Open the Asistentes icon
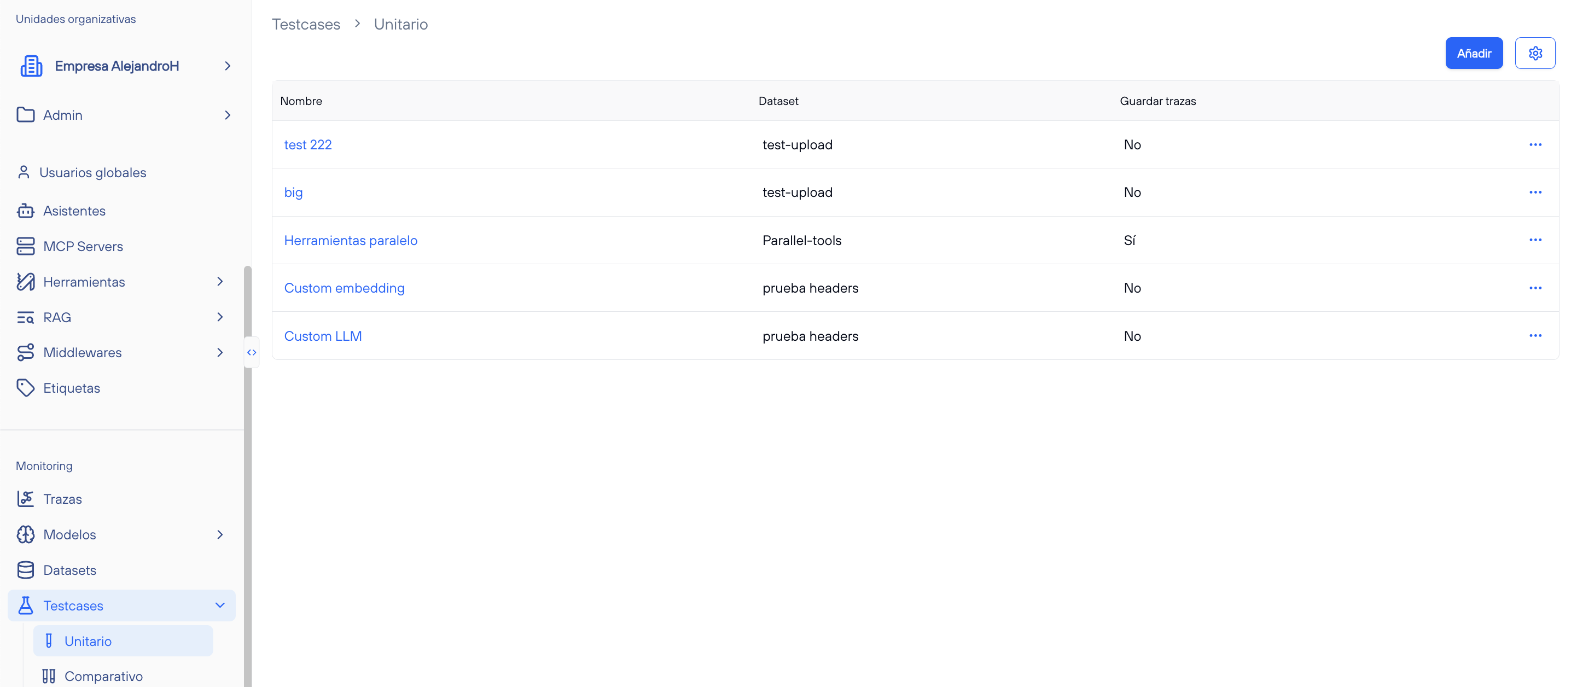Viewport: 1571px width, 687px height. point(25,210)
